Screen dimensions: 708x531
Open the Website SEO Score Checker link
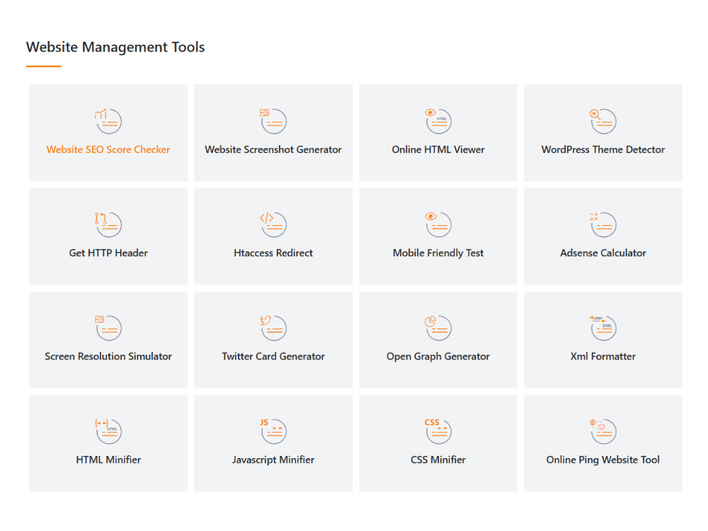(108, 149)
